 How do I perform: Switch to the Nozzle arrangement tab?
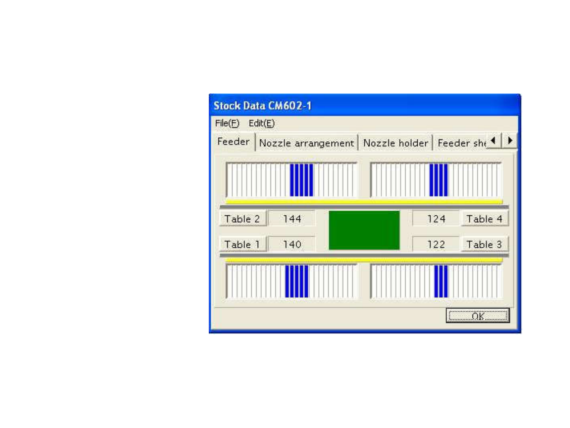coord(306,143)
